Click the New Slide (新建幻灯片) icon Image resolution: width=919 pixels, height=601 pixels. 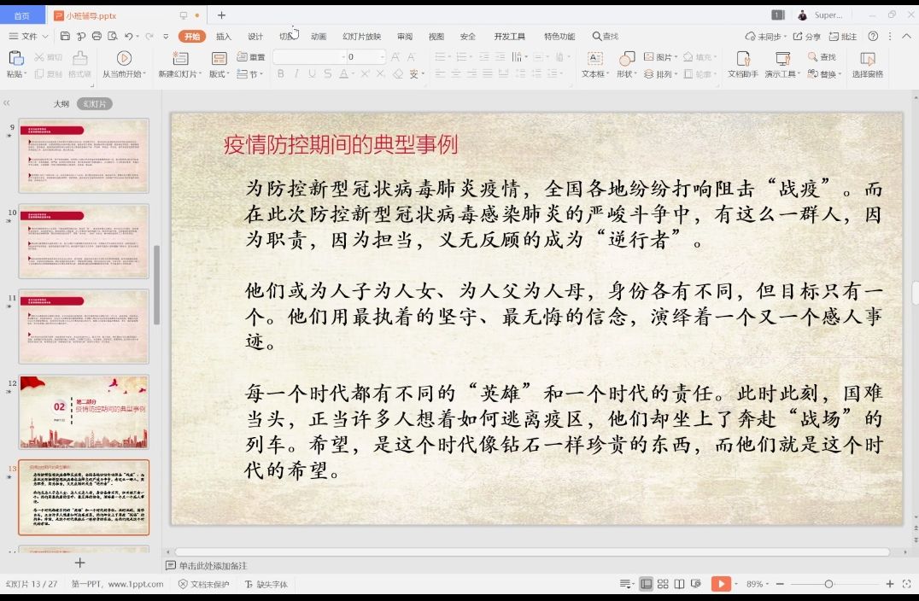coord(179,58)
